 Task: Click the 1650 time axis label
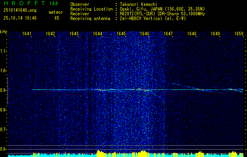pos(239,33)
